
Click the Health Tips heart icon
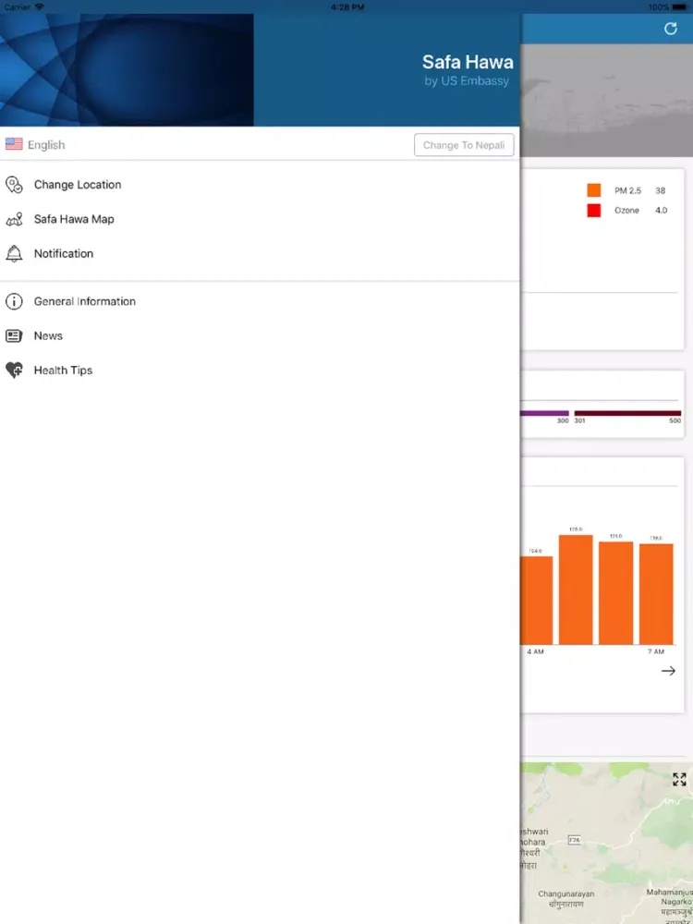(14, 371)
